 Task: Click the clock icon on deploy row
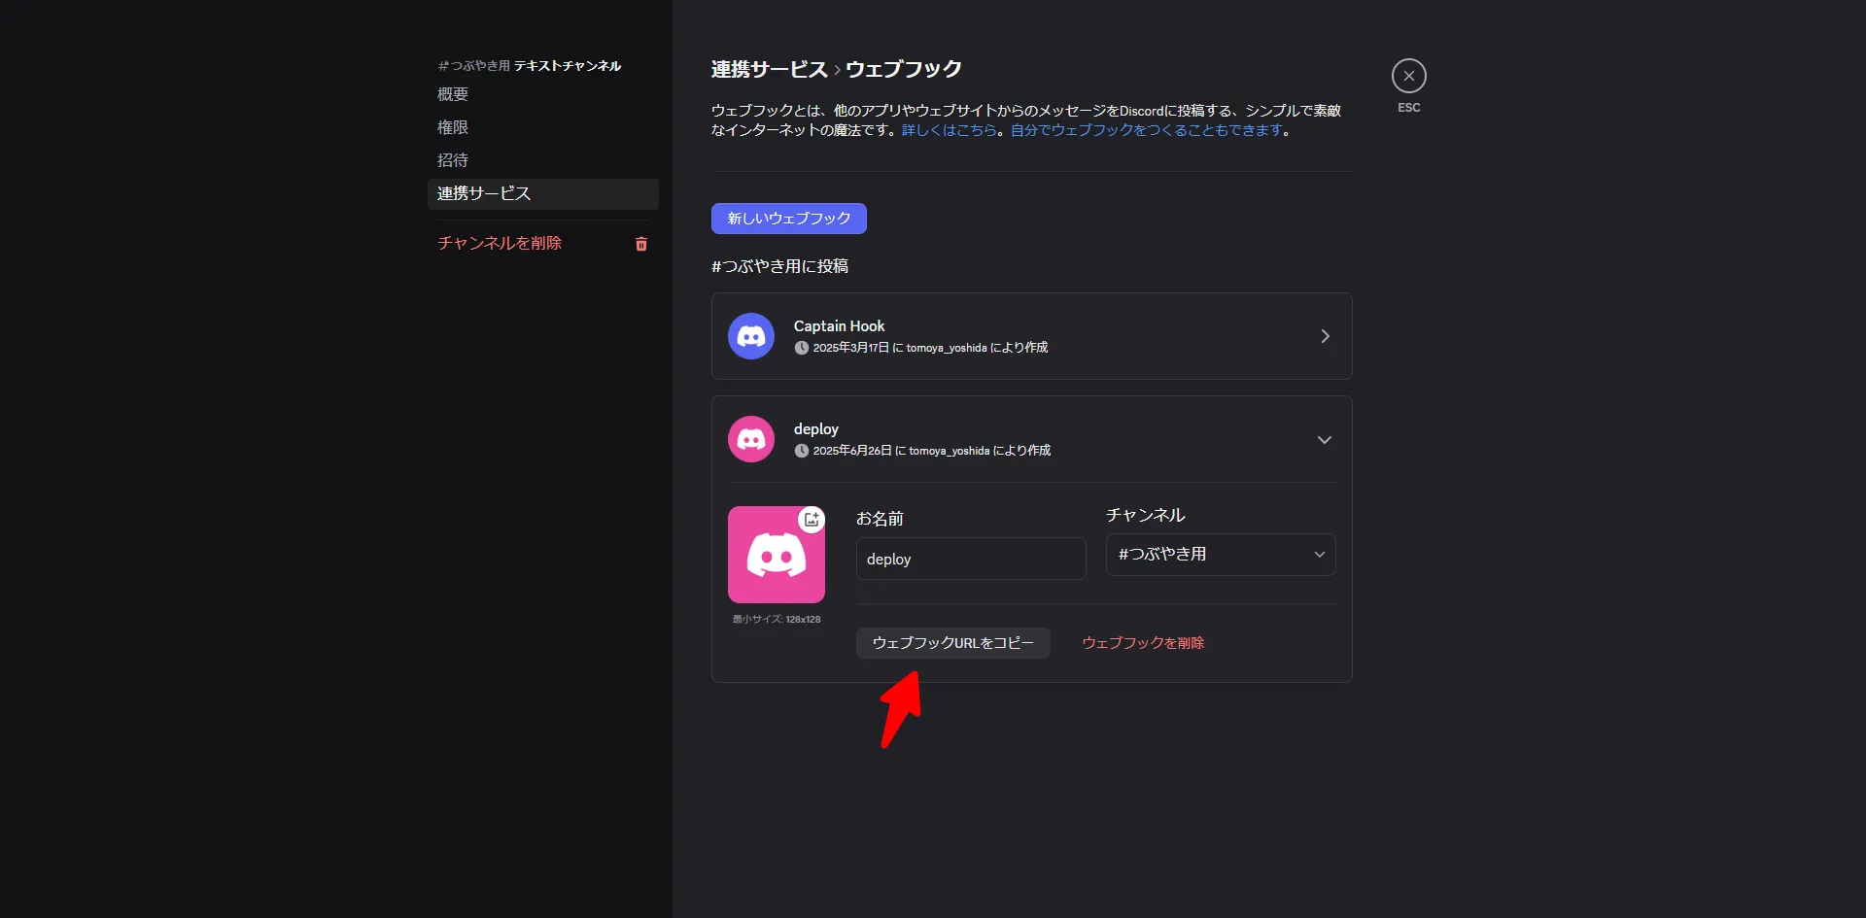(x=802, y=451)
